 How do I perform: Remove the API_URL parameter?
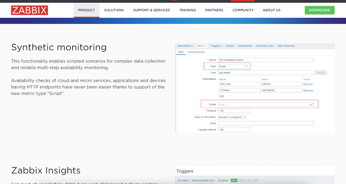click(x=308, y=84)
